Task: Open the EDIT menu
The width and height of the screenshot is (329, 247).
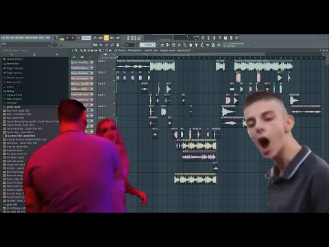Action: coord(8,38)
